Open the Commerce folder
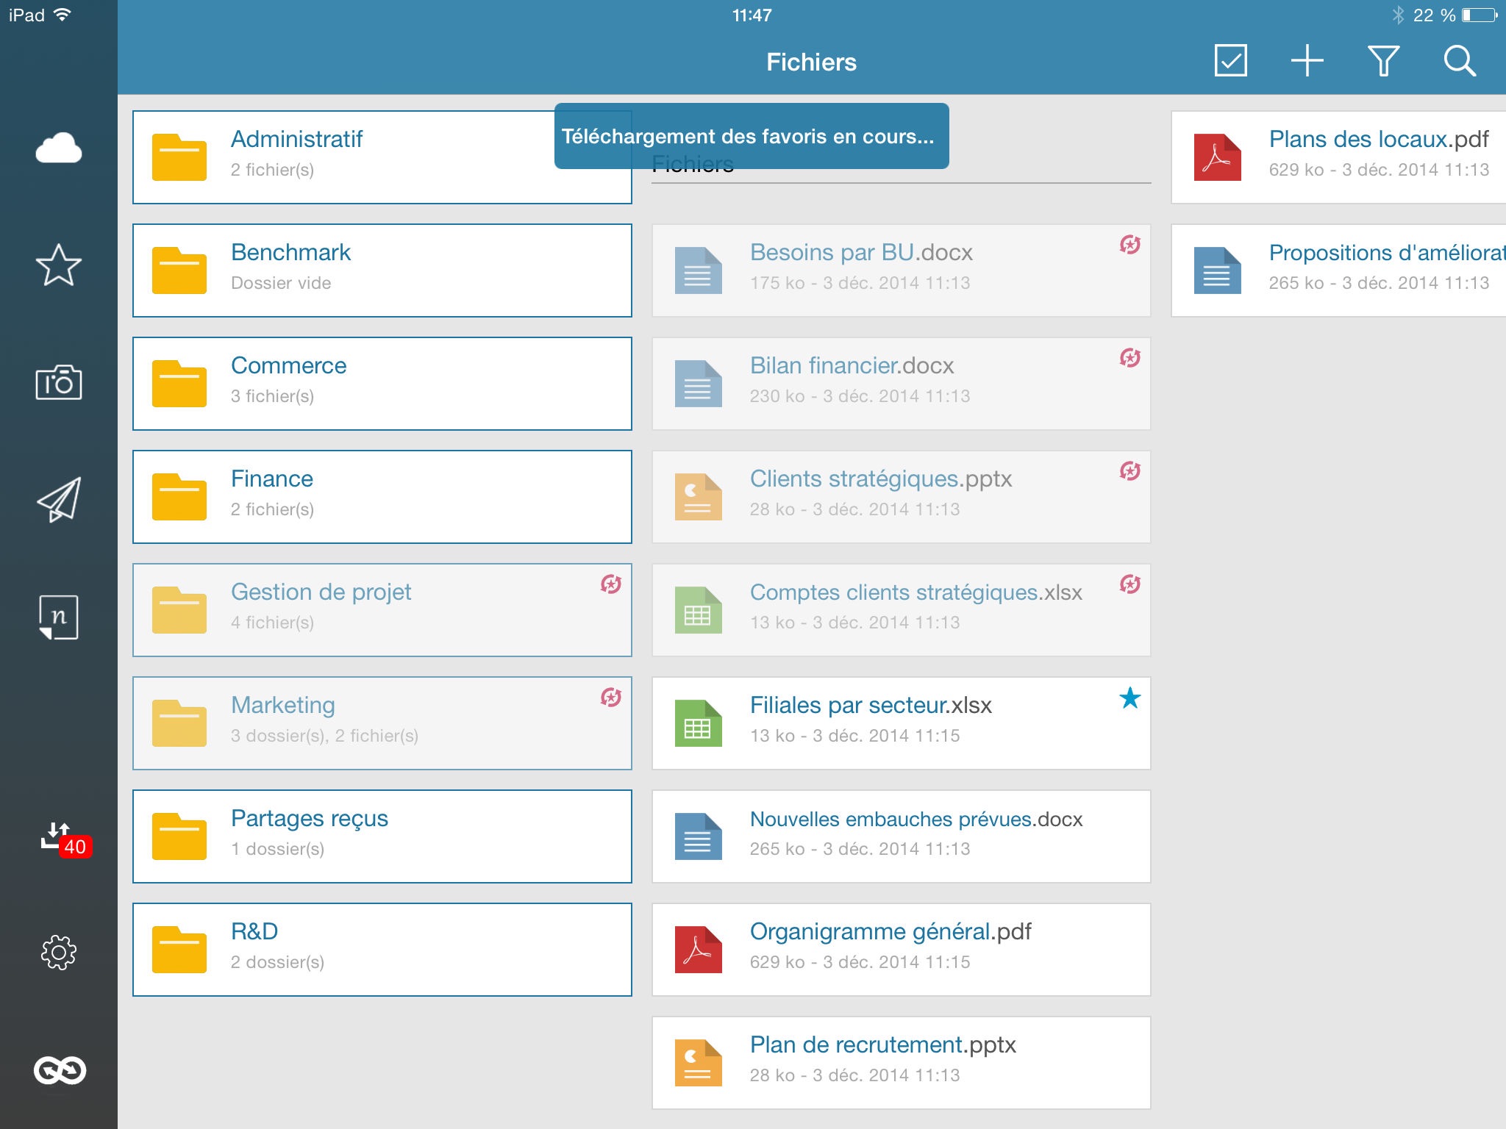The width and height of the screenshot is (1506, 1129). pos(382,384)
